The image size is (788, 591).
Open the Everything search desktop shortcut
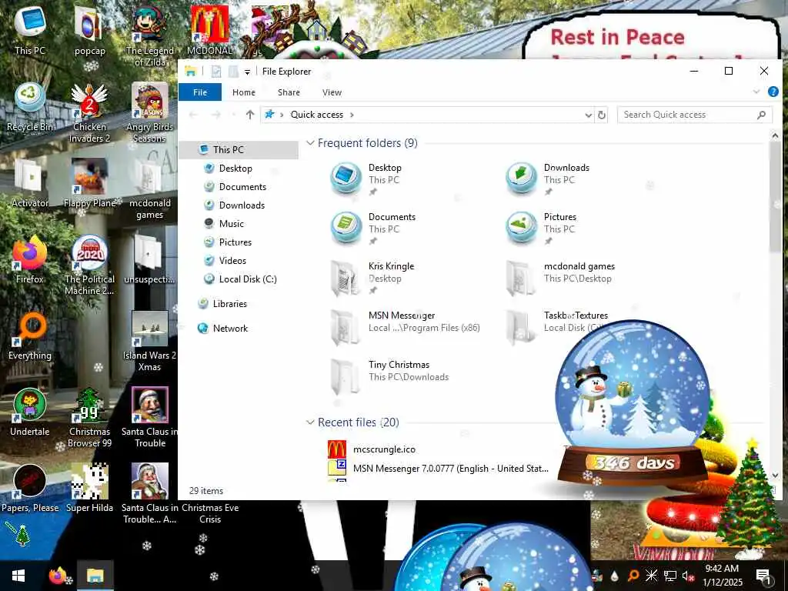pyautogui.click(x=30, y=336)
